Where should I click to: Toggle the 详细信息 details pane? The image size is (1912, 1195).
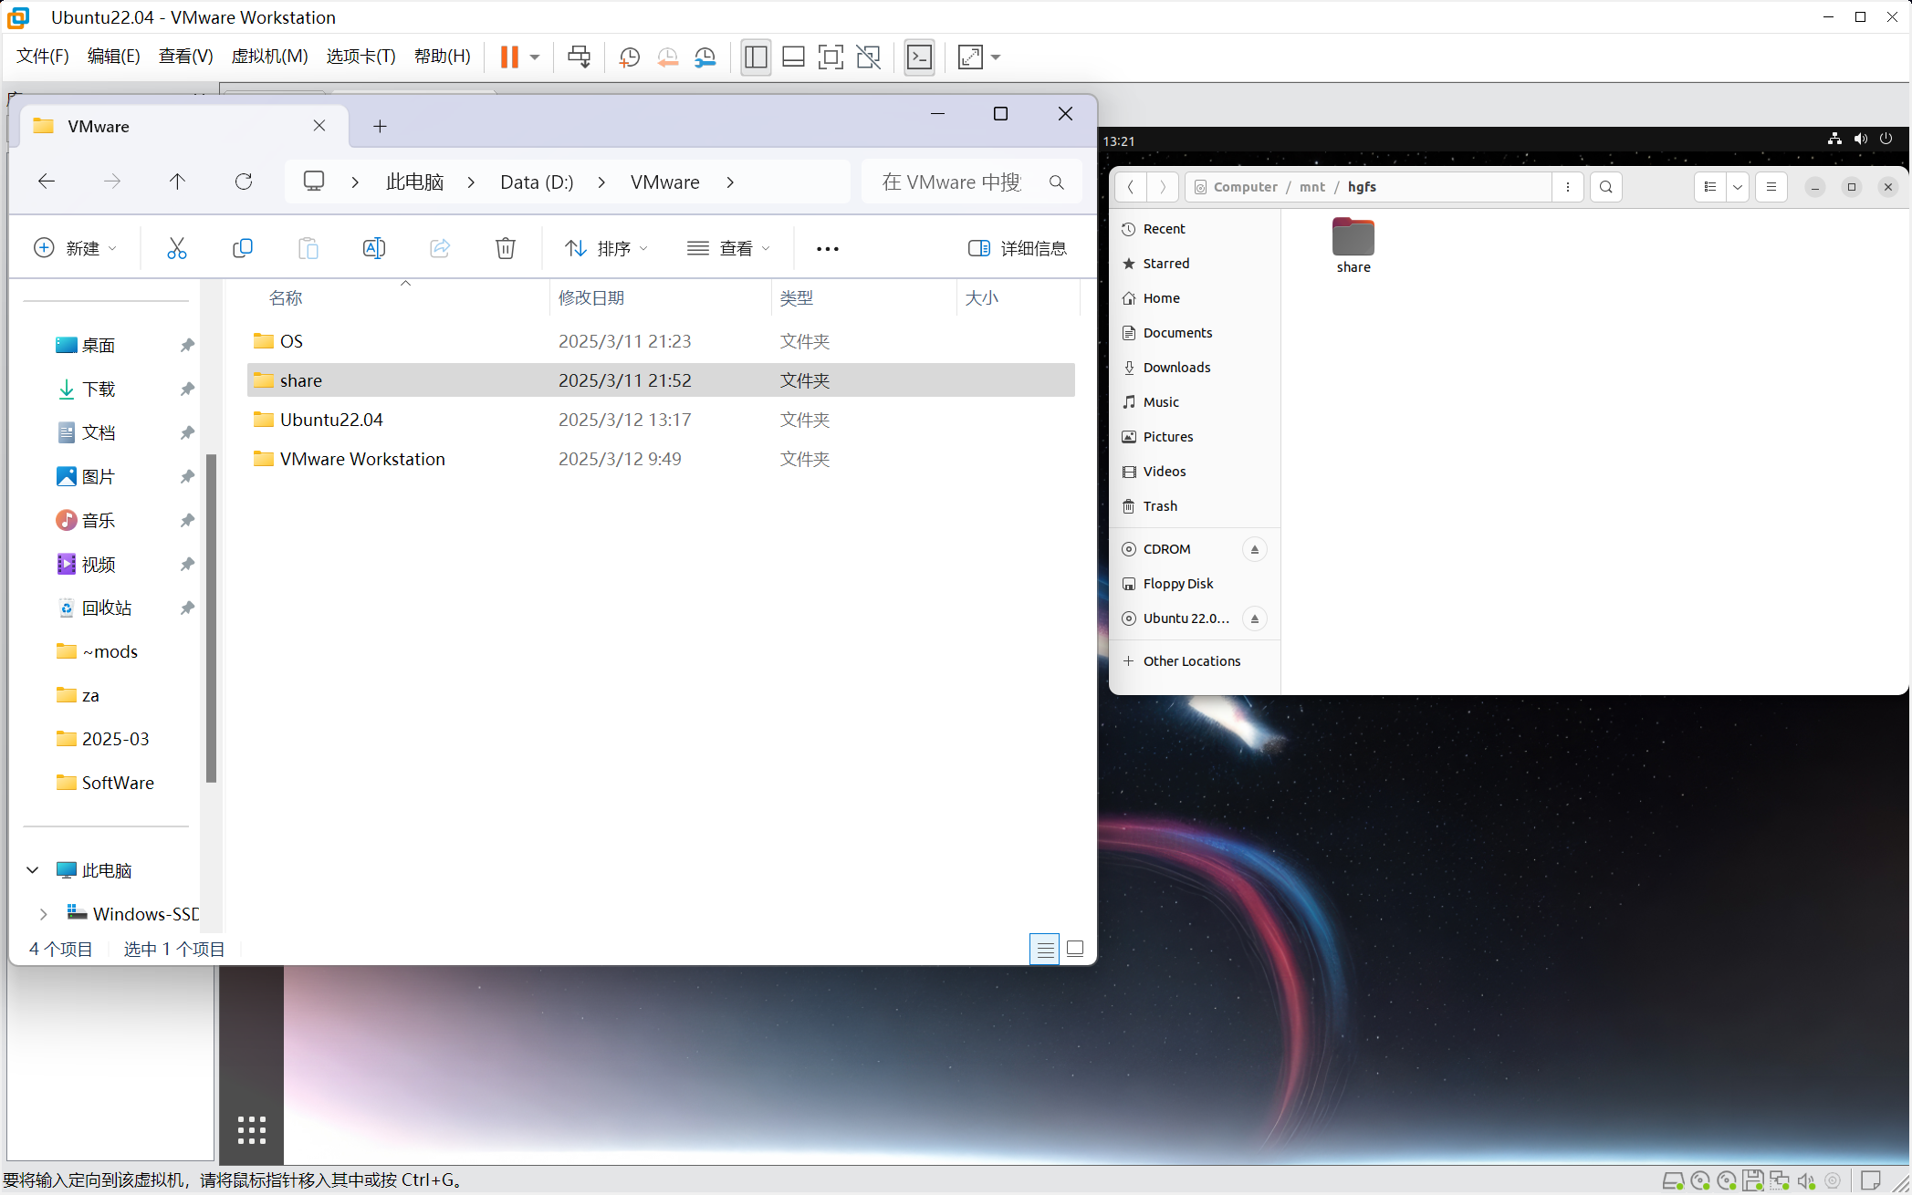click(x=1018, y=248)
